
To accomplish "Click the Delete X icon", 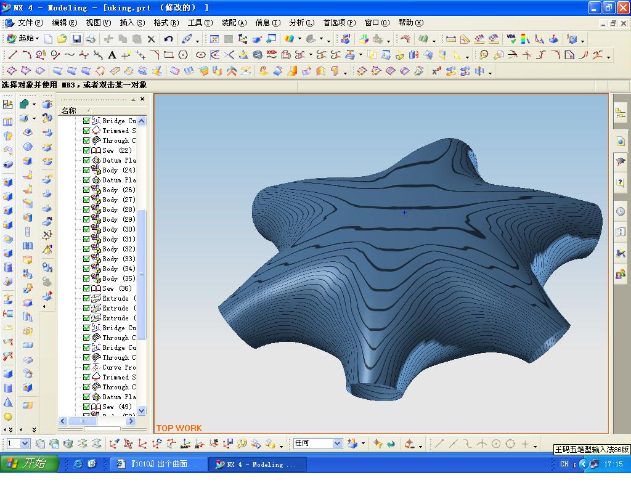I will point(152,39).
